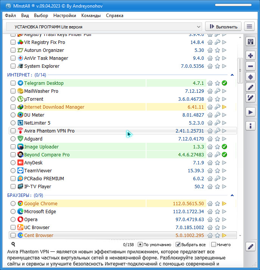Collapse the ИНТЕРНЕТ section
This screenshot has height=270, width=260.
232,75
